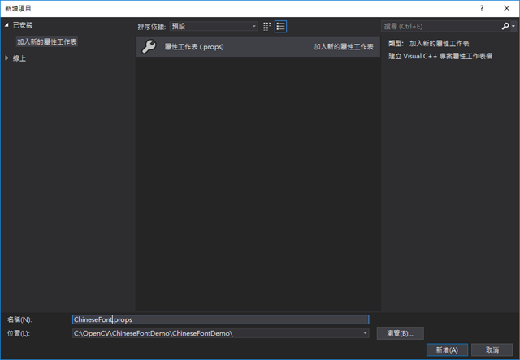Click the 已安裝 label
Screen dimensions: 520x360
coord(23,25)
